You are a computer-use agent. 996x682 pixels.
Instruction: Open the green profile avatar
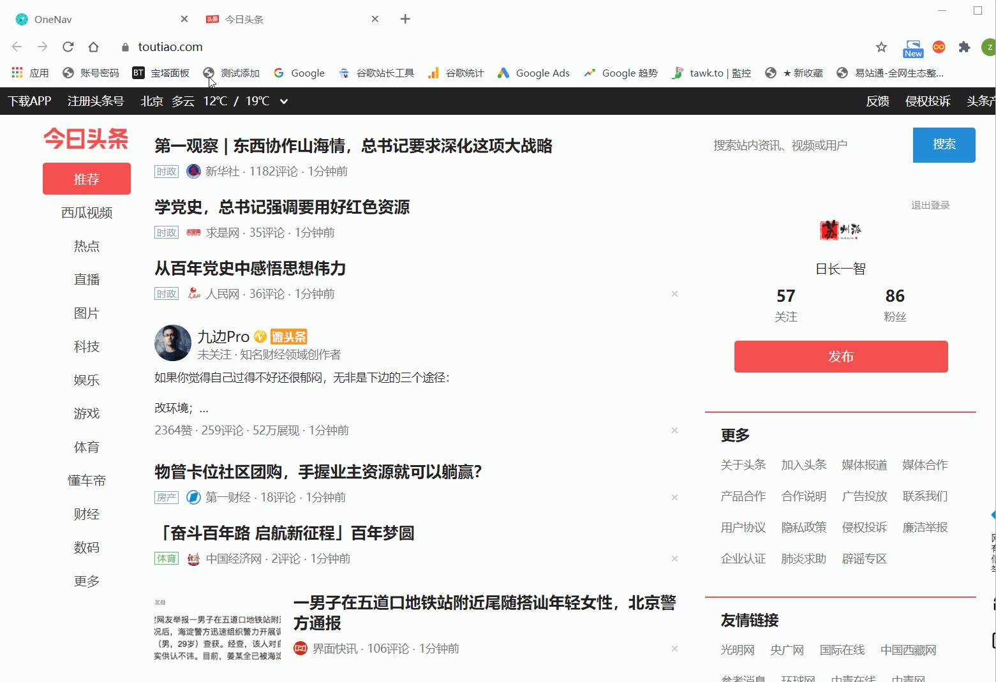(x=989, y=47)
